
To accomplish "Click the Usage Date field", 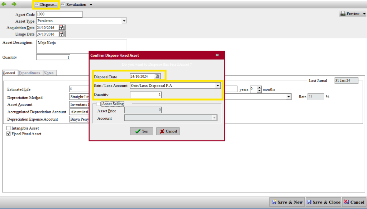I will tap(48, 34).
